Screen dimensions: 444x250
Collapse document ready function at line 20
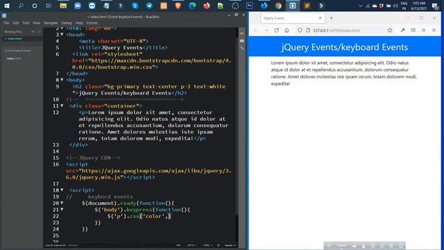(x=62, y=203)
